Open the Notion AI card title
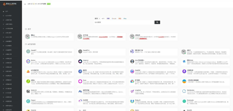The image size is (233, 111). click(34, 90)
